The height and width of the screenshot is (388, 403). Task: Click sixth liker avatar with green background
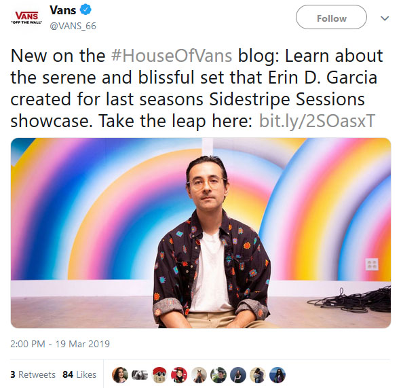[218, 375]
